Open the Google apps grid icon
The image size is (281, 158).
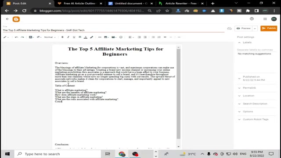(265, 19)
